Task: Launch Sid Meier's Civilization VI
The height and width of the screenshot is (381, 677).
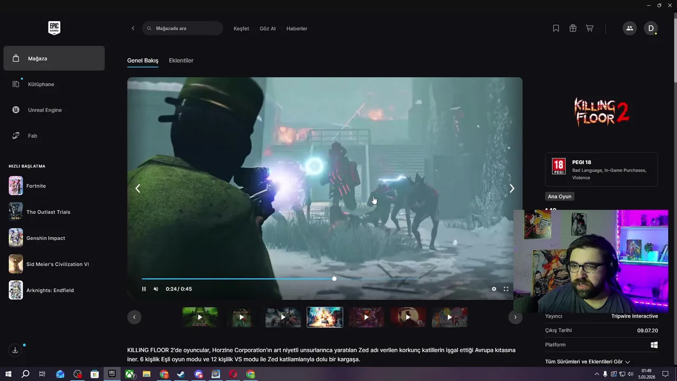Action: coord(54,264)
